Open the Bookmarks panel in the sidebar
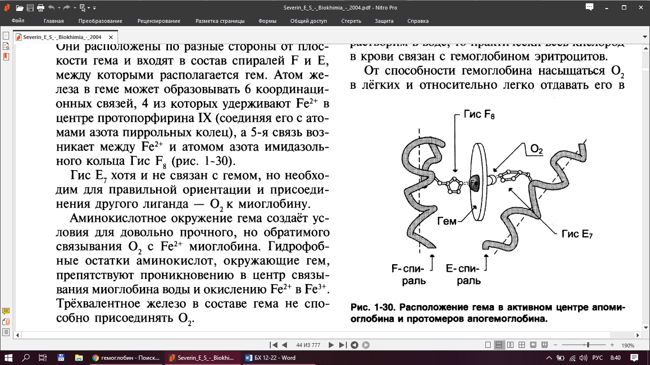The height and width of the screenshot is (365, 650). tap(6, 56)
